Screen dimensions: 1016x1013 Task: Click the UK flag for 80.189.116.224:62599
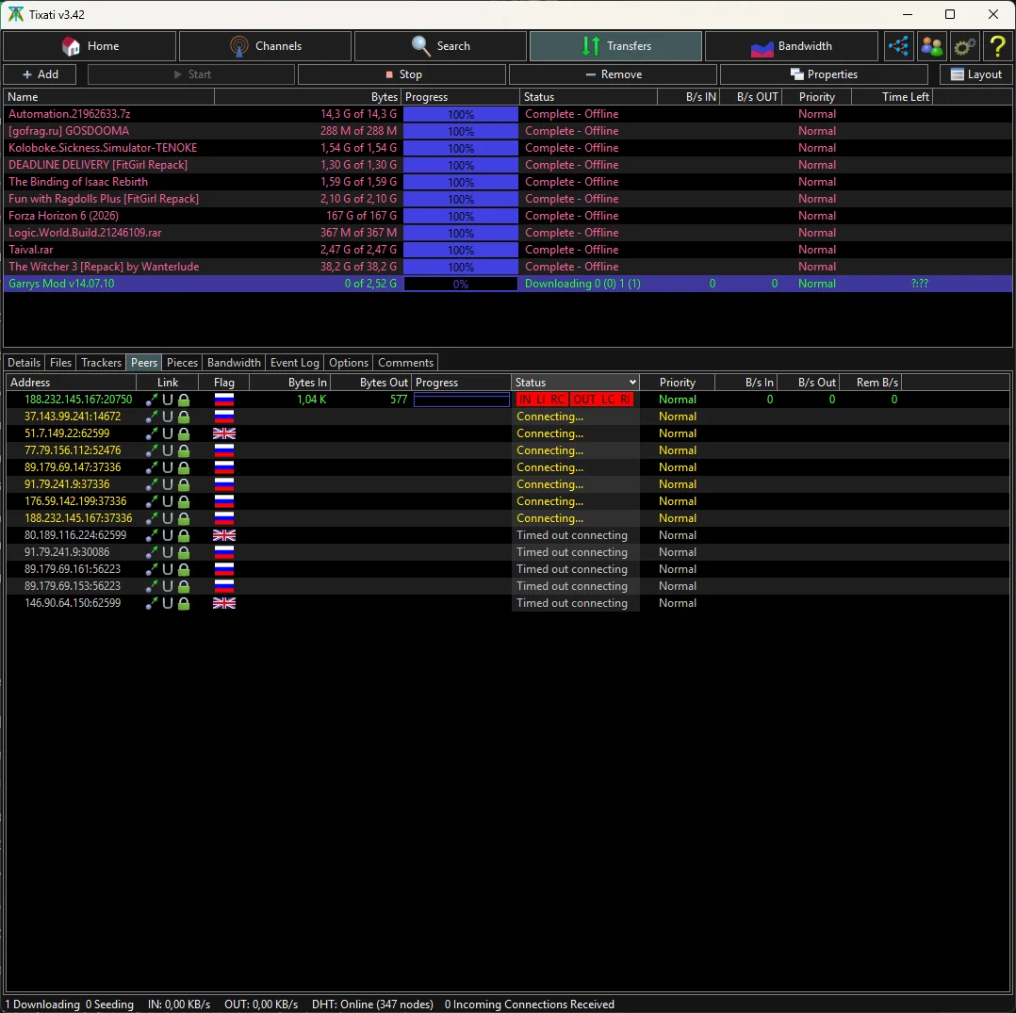pyautogui.click(x=224, y=535)
